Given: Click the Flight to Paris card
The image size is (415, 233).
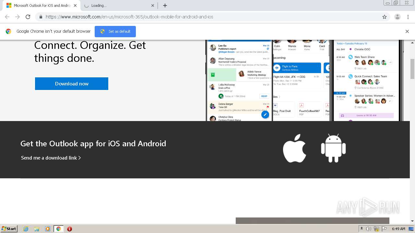Looking at the screenshot, I should point(297,68).
